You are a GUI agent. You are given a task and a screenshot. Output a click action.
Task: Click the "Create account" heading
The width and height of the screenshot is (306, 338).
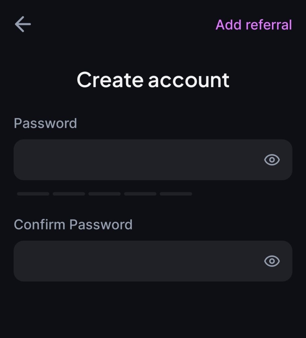click(x=153, y=80)
